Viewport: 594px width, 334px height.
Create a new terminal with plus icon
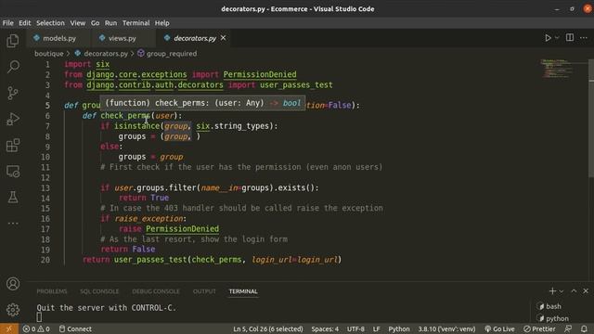(x=552, y=290)
